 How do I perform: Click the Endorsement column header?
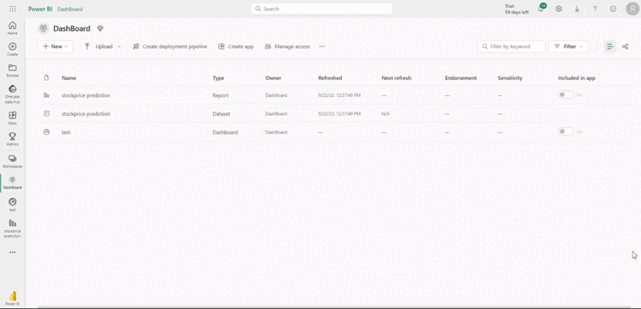point(461,78)
